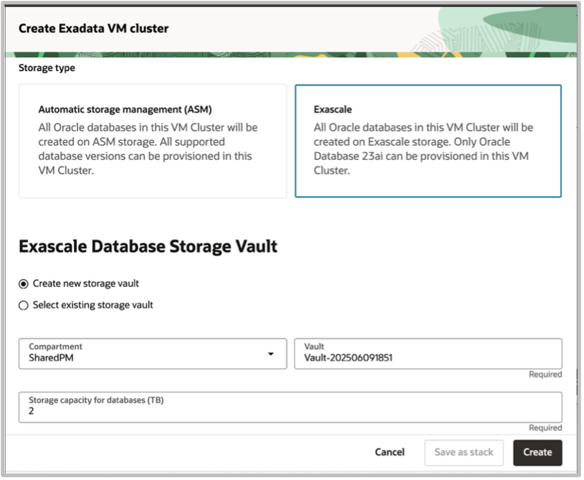
Task: Click the Cancel button
Action: (389, 452)
